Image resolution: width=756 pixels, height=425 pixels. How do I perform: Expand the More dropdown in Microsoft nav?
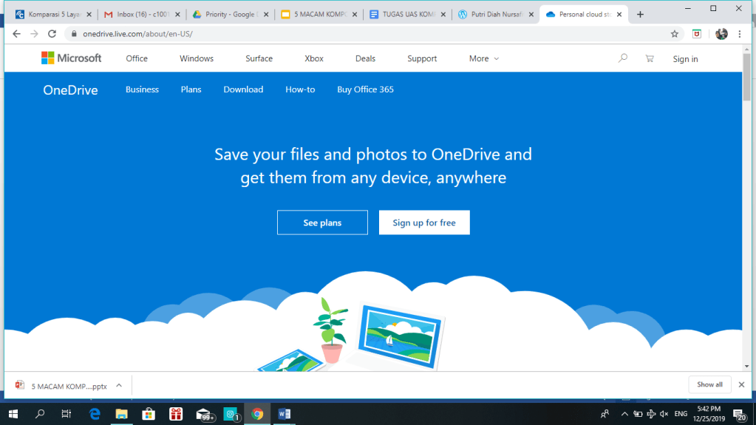[484, 58]
